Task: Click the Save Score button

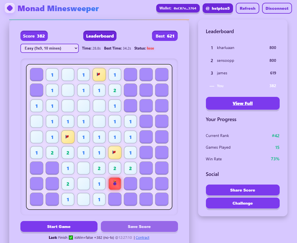Action: pos(139,226)
